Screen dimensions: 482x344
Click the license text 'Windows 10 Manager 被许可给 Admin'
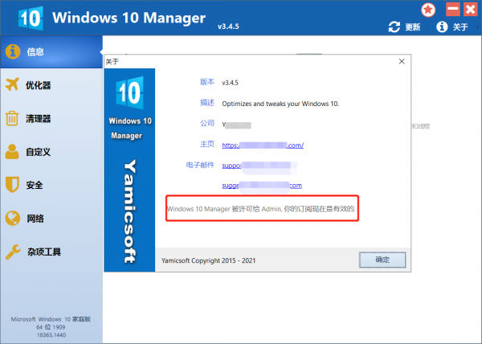[224, 209]
